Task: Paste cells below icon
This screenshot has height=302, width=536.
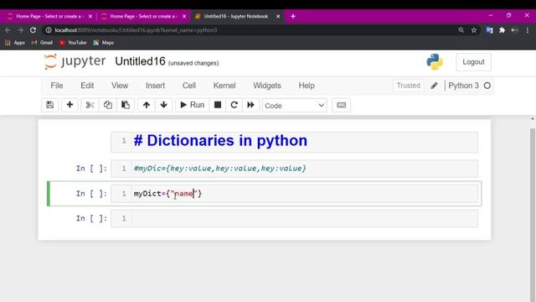Action: coord(126,105)
